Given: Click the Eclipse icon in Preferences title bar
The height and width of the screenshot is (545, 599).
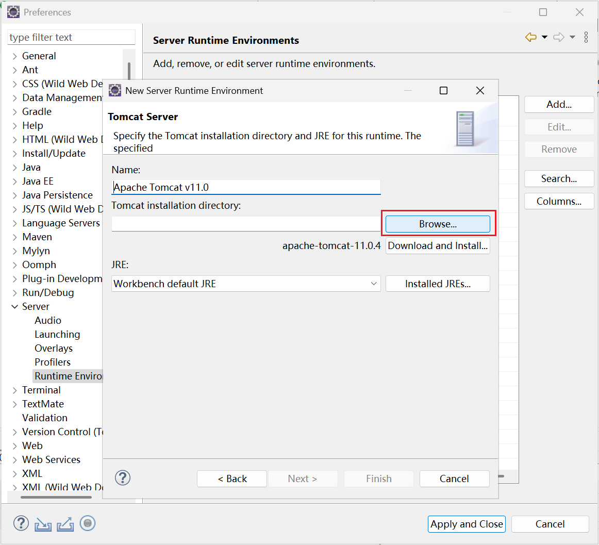Looking at the screenshot, I should 13,12.
